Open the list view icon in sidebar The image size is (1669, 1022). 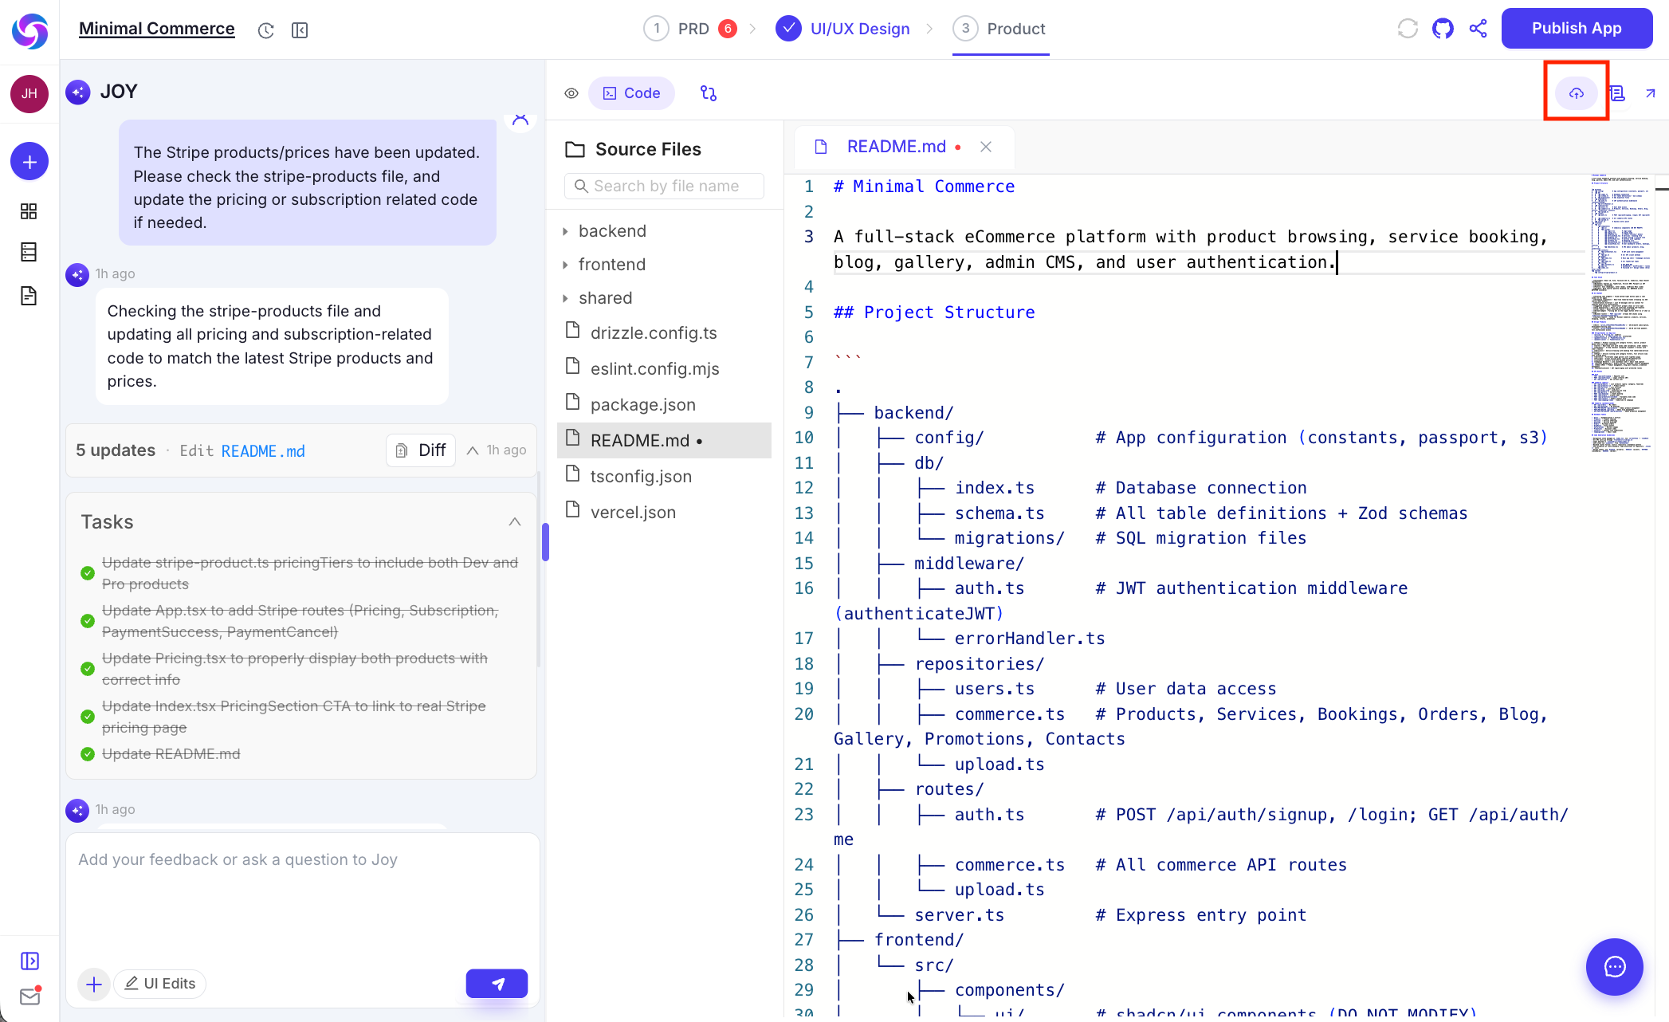29,252
